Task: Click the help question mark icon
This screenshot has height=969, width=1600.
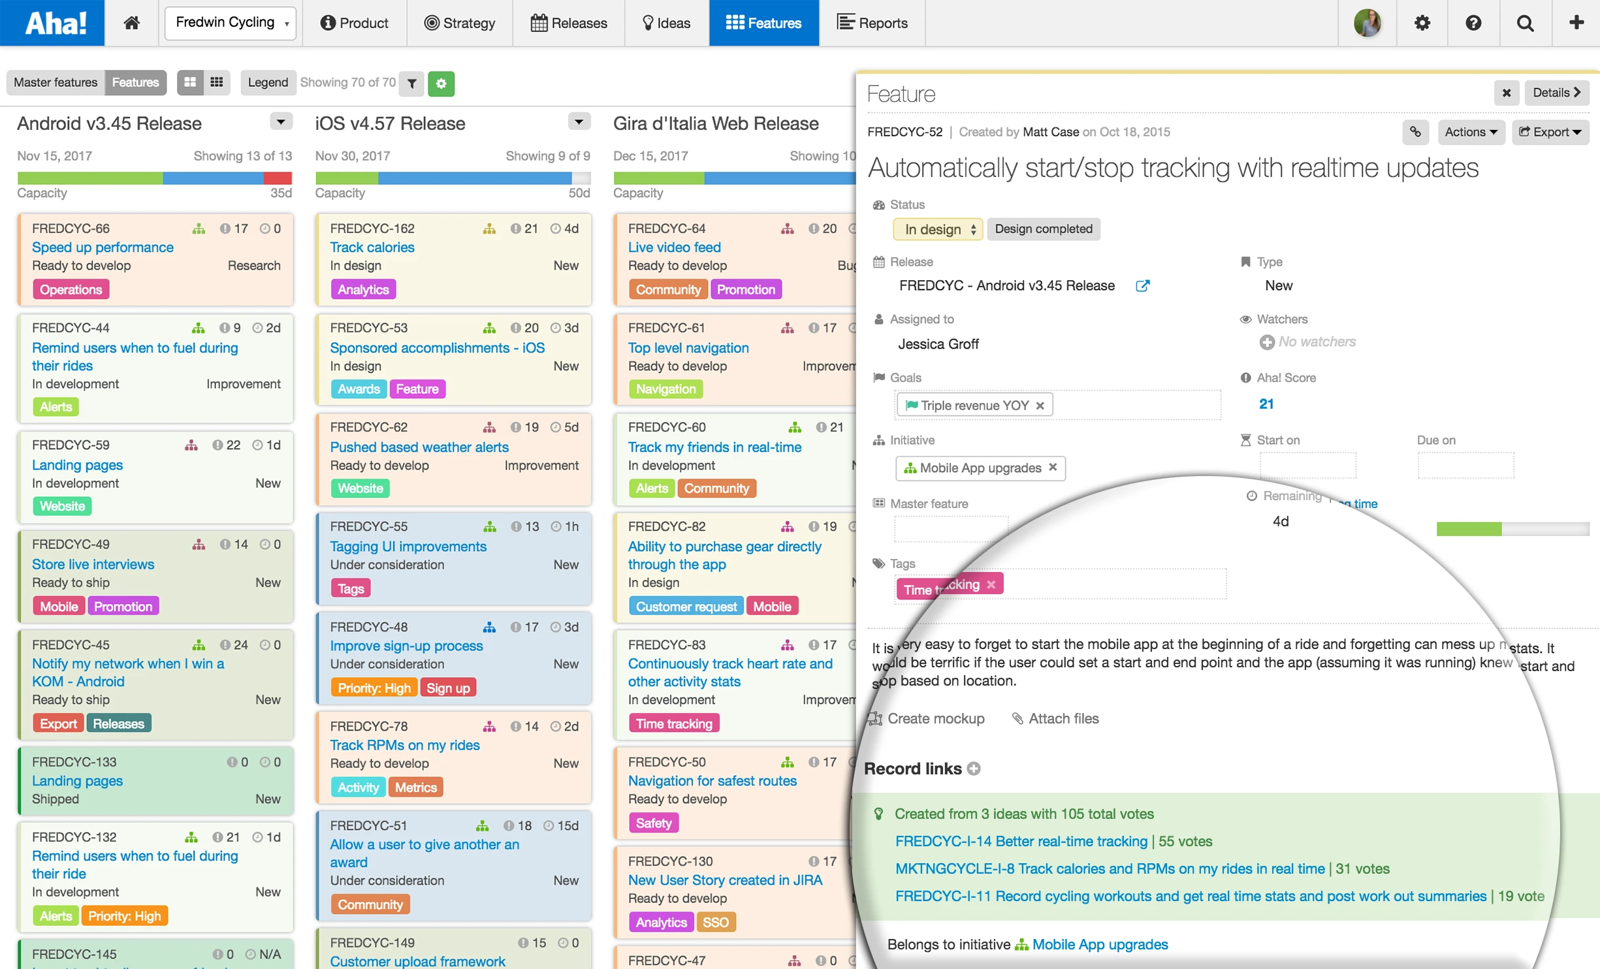Action: click(1473, 23)
